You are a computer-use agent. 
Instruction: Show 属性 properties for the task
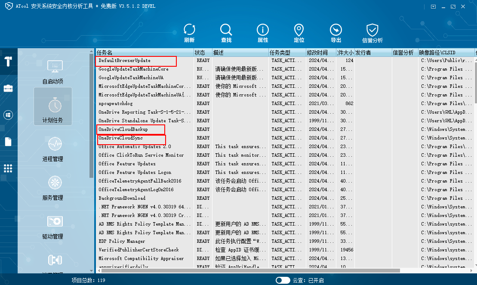pos(263,33)
